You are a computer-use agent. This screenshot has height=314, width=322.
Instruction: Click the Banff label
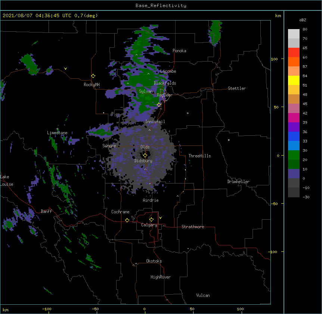tap(46, 211)
